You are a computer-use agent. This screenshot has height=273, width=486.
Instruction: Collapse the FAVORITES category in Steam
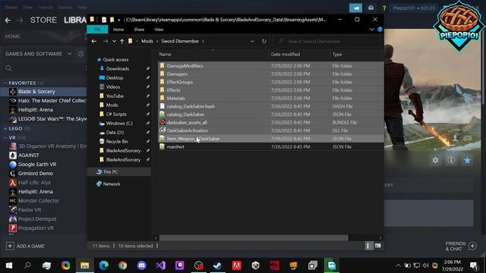tap(5, 83)
